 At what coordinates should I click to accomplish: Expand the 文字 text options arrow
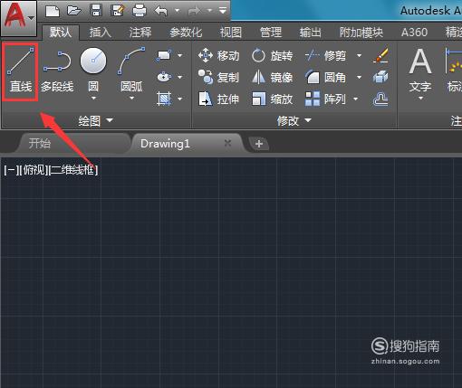coord(420,98)
